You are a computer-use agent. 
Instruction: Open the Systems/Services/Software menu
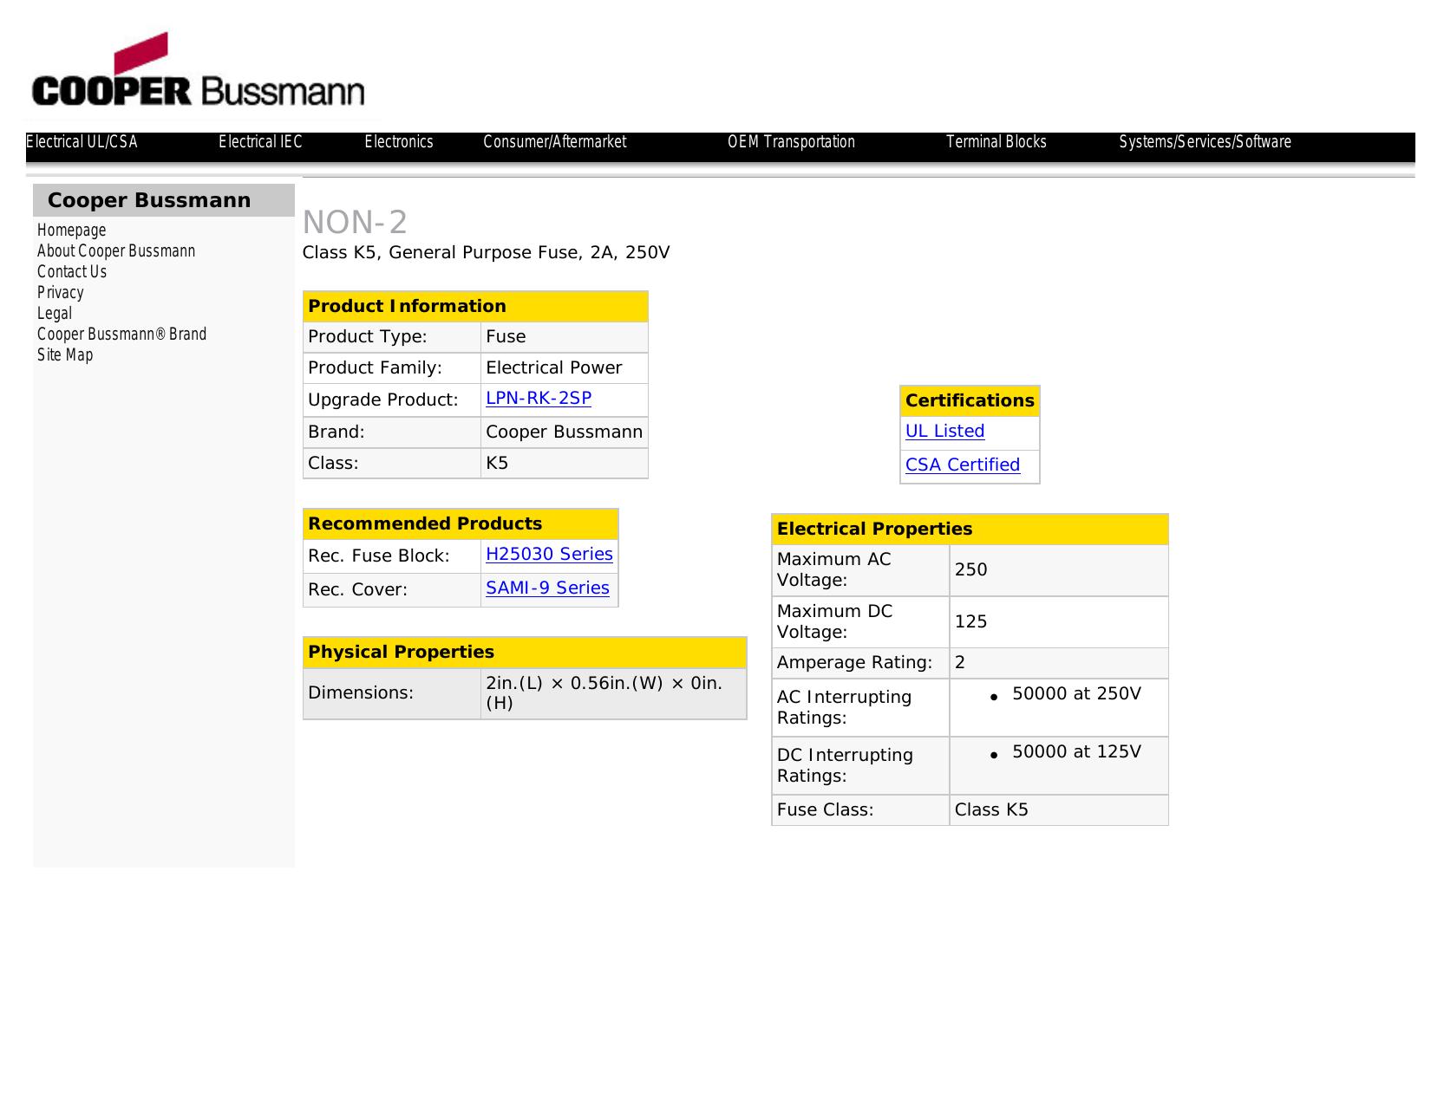pyautogui.click(x=1205, y=142)
